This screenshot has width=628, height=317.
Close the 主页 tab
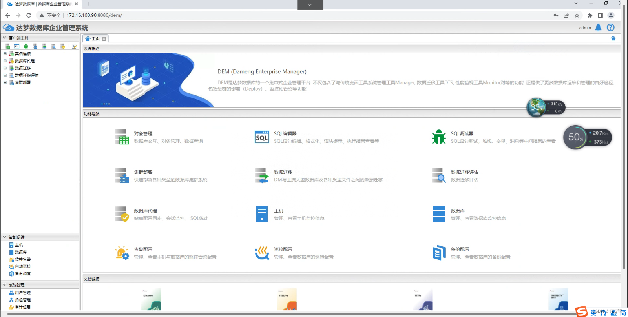point(104,38)
